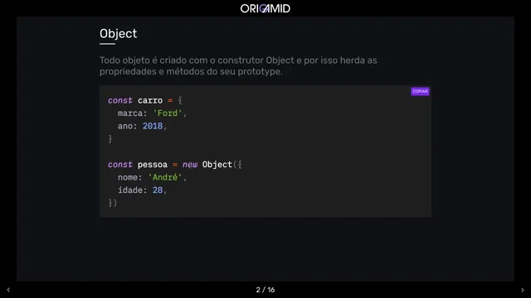Image resolution: width=531 pixels, height=298 pixels.
Task: Click the Object constructor call in code
Action: coord(217,165)
